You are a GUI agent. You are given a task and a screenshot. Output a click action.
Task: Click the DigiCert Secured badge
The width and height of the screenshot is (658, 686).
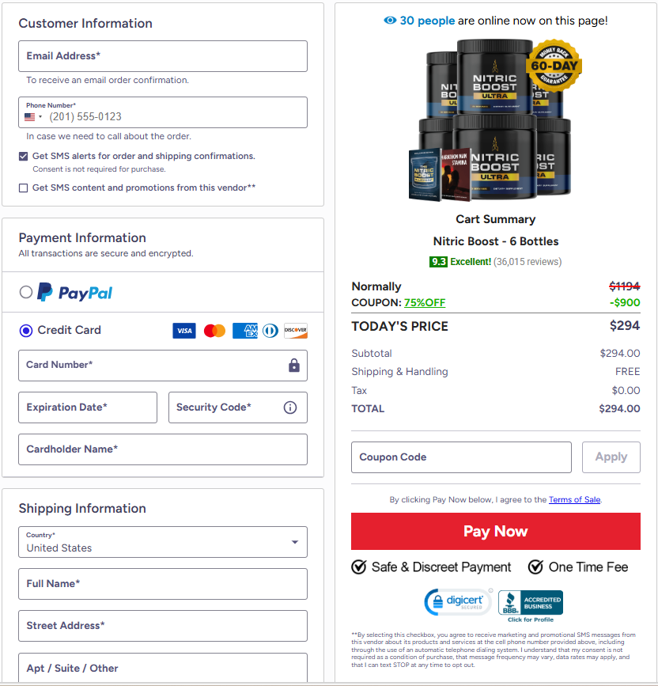458,602
